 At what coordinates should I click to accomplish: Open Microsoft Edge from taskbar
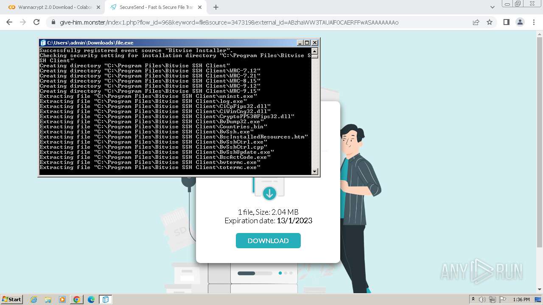coord(91,299)
